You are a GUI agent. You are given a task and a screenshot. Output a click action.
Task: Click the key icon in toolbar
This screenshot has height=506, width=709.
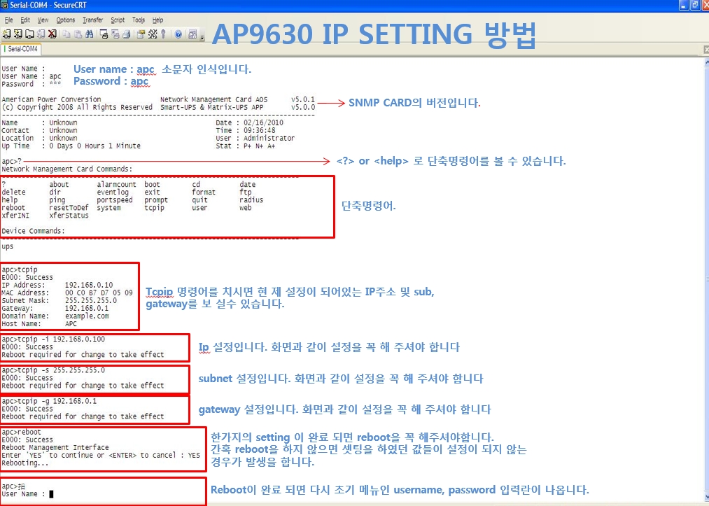(x=163, y=34)
